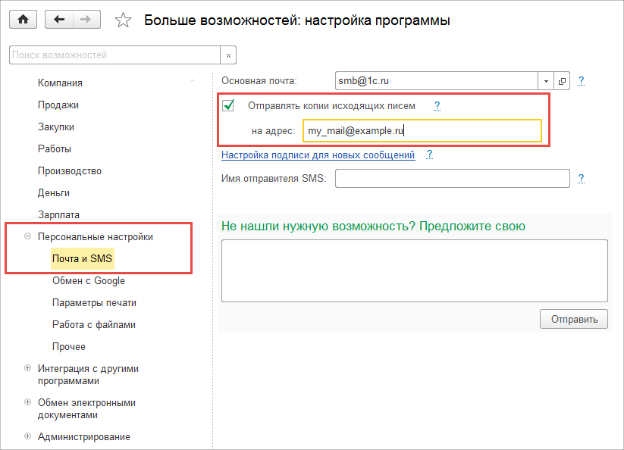The width and height of the screenshot is (624, 450).
Task: Expand Интеграция с другими программами section
Action: click(x=28, y=368)
